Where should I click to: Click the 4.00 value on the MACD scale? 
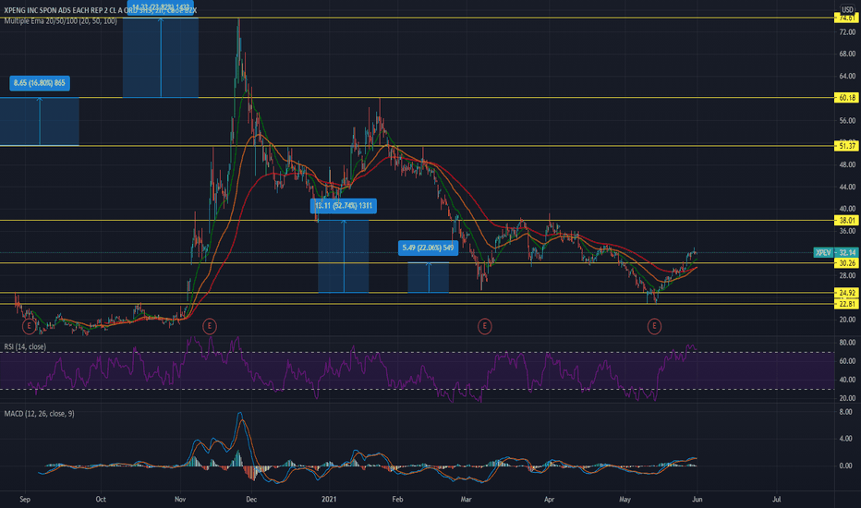pyautogui.click(x=846, y=439)
